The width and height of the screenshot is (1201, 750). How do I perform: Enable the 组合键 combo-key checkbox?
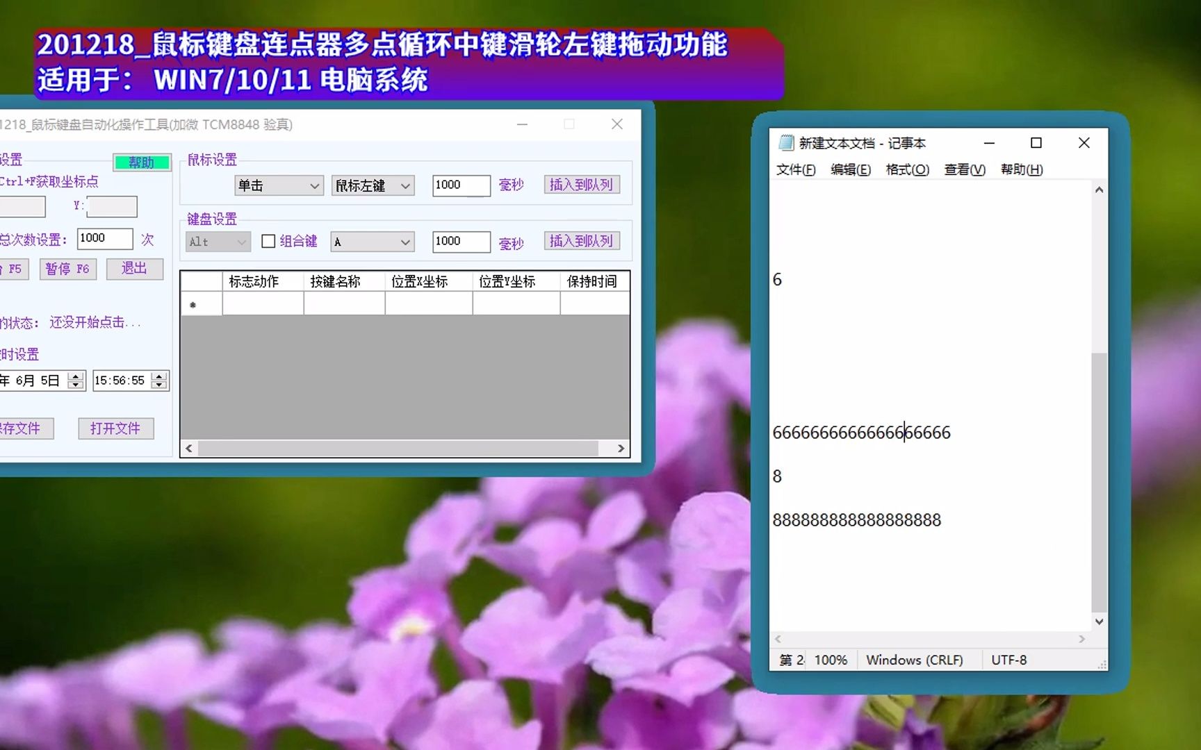[x=268, y=241]
